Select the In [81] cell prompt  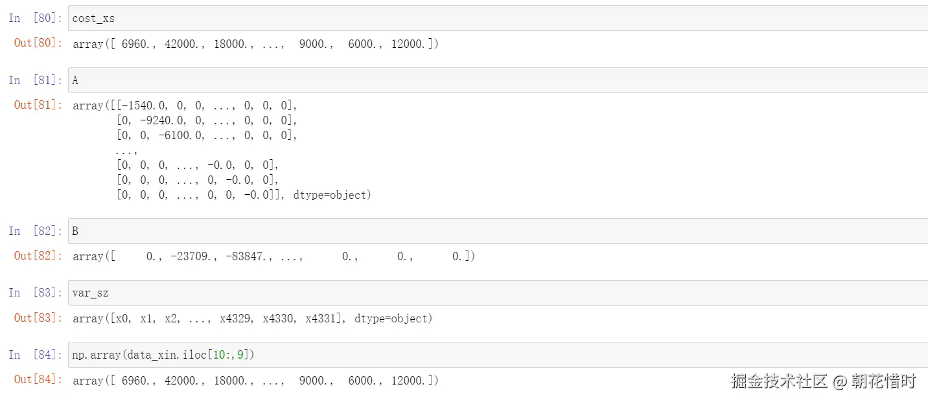point(35,80)
